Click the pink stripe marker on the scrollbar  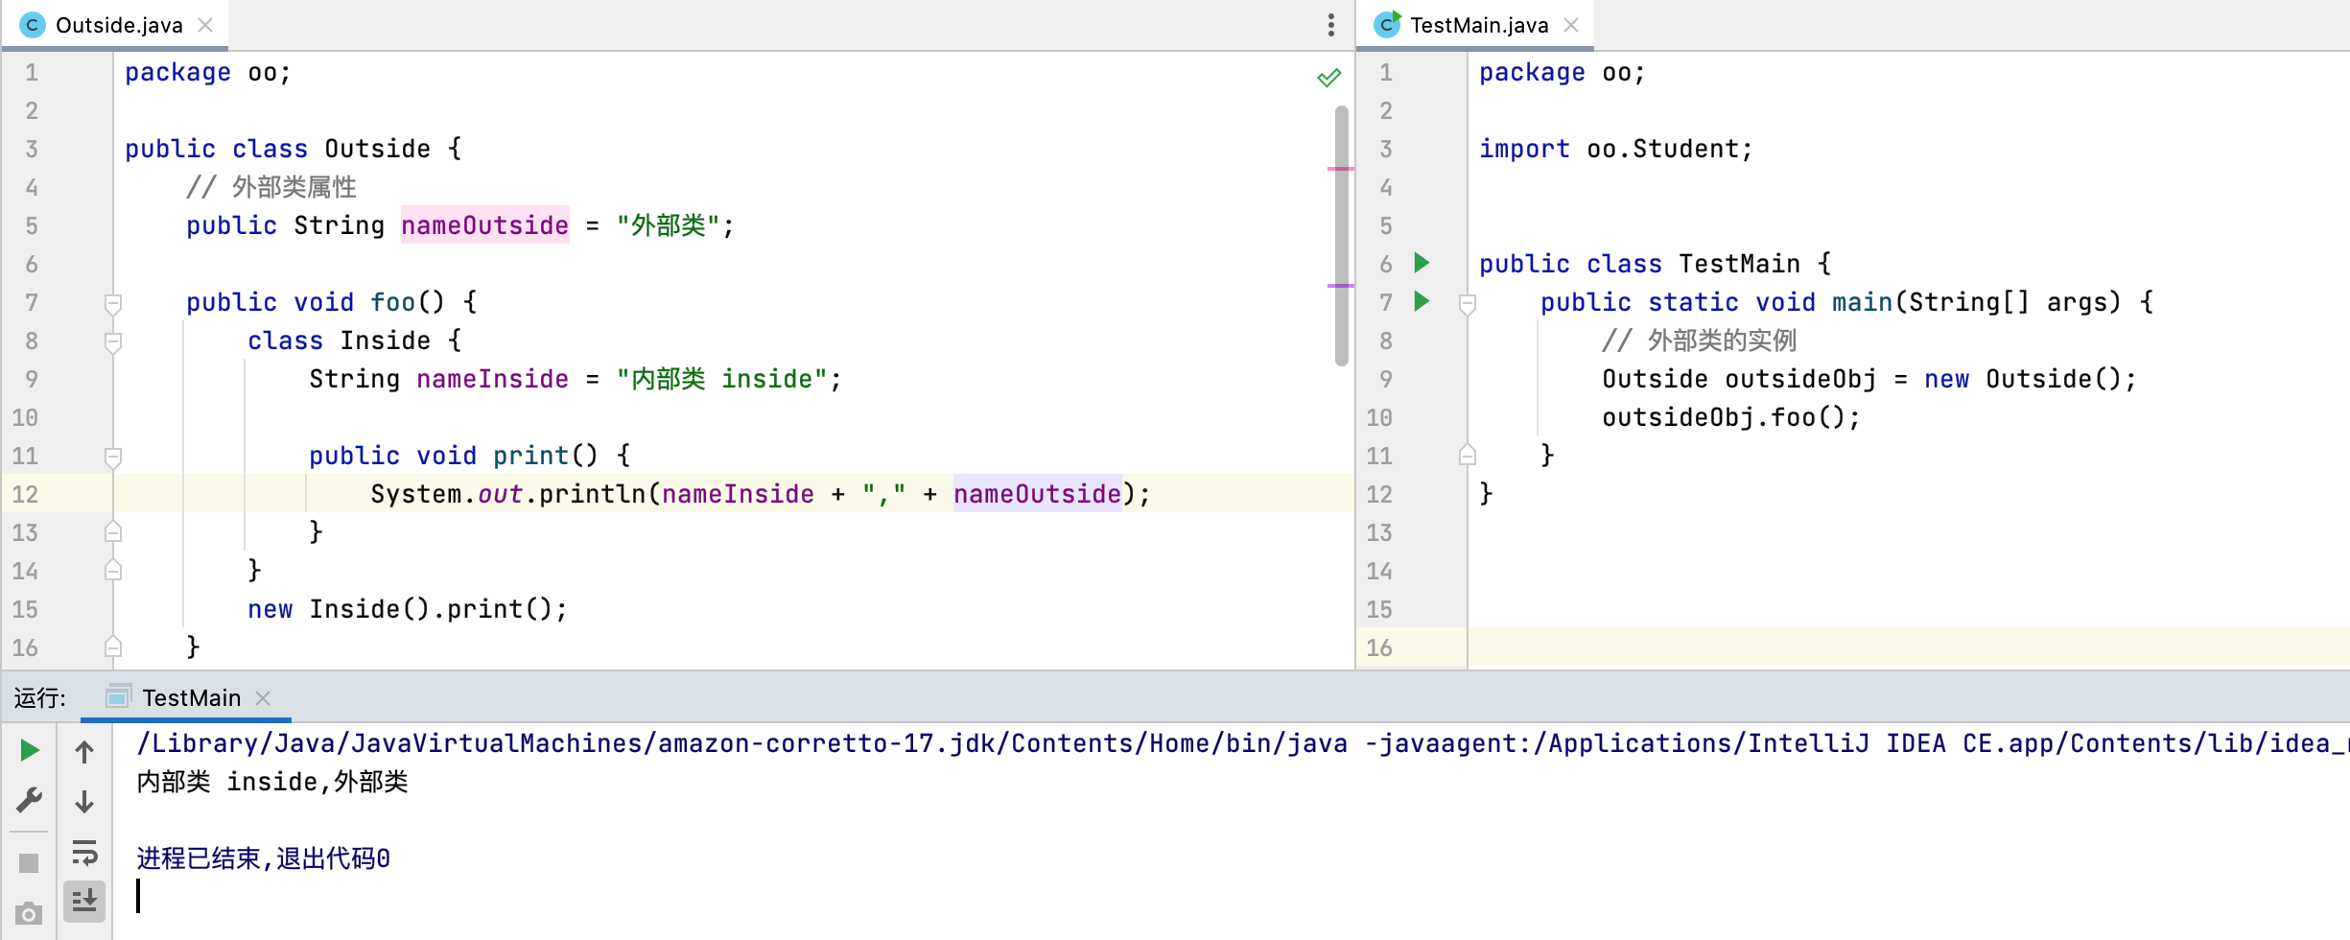point(1341,169)
